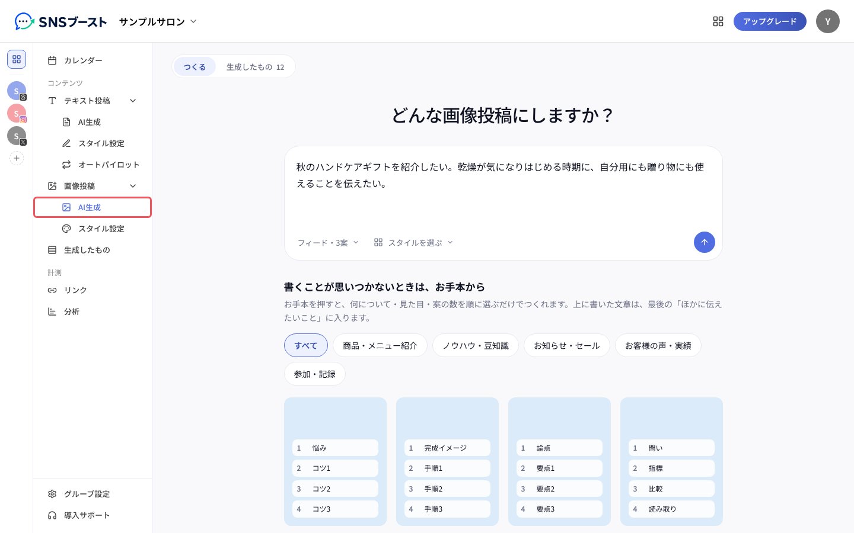
Task: Switch to the Threads account avatar
Action: pos(17,91)
